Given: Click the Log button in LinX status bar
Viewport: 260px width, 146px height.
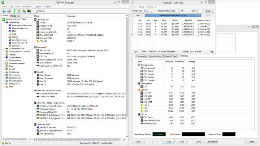Looking at the screenshot, I should 212,52.
